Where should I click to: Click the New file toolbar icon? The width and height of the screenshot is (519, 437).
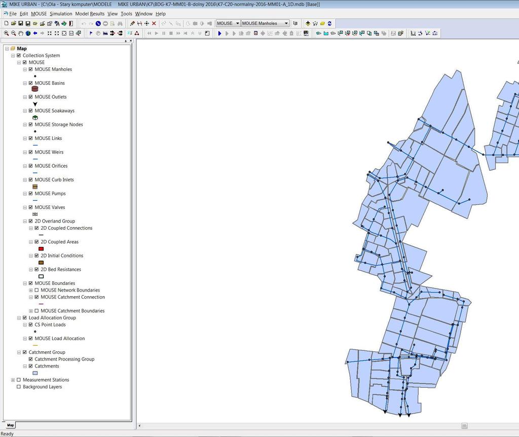(x=6, y=23)
